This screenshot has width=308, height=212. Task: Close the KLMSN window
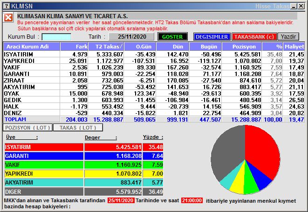coord(301,6)
